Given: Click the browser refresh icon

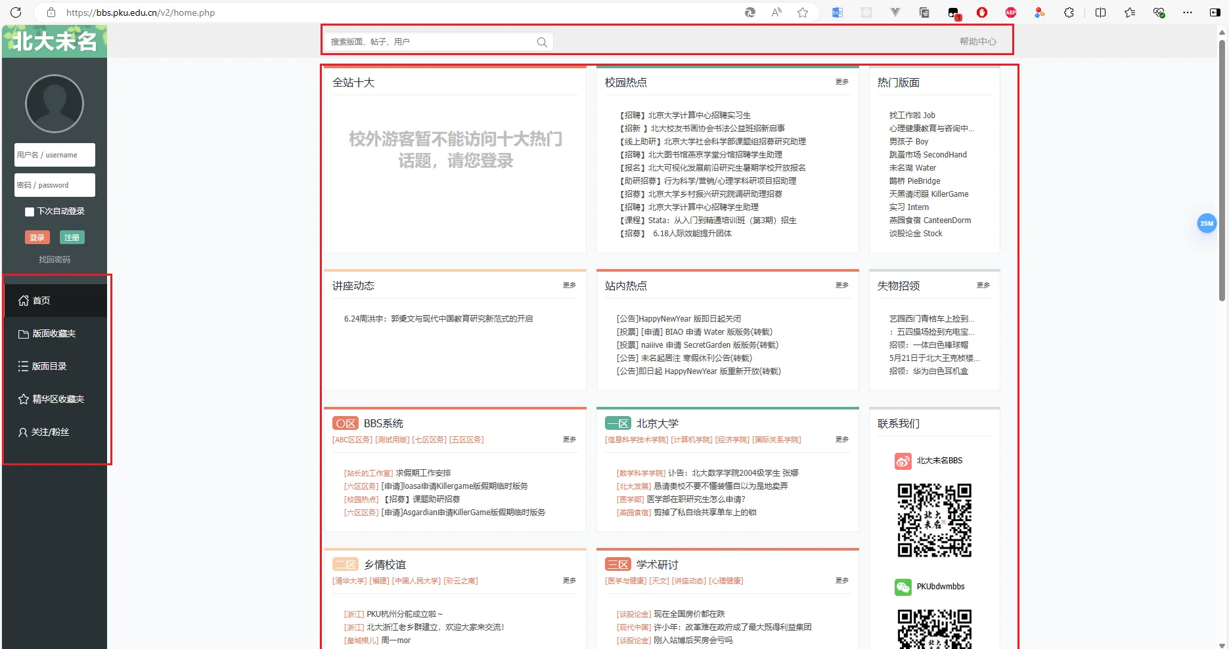Looking at the screenshot, I should (16, 12).
